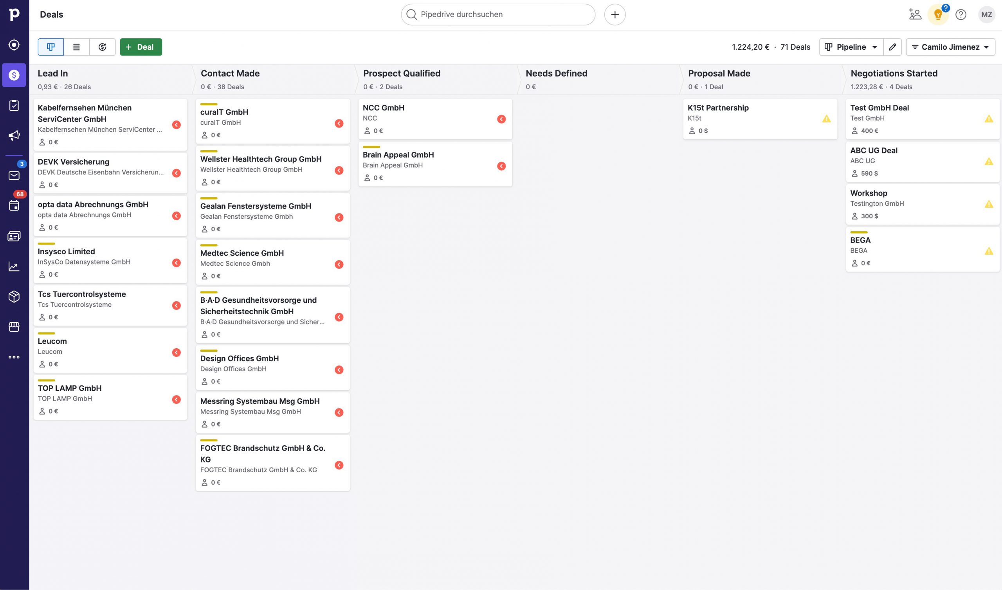Open Insights chart icon in sidebar
This screenshot has height=590, width=1002.
click(14, 266)
